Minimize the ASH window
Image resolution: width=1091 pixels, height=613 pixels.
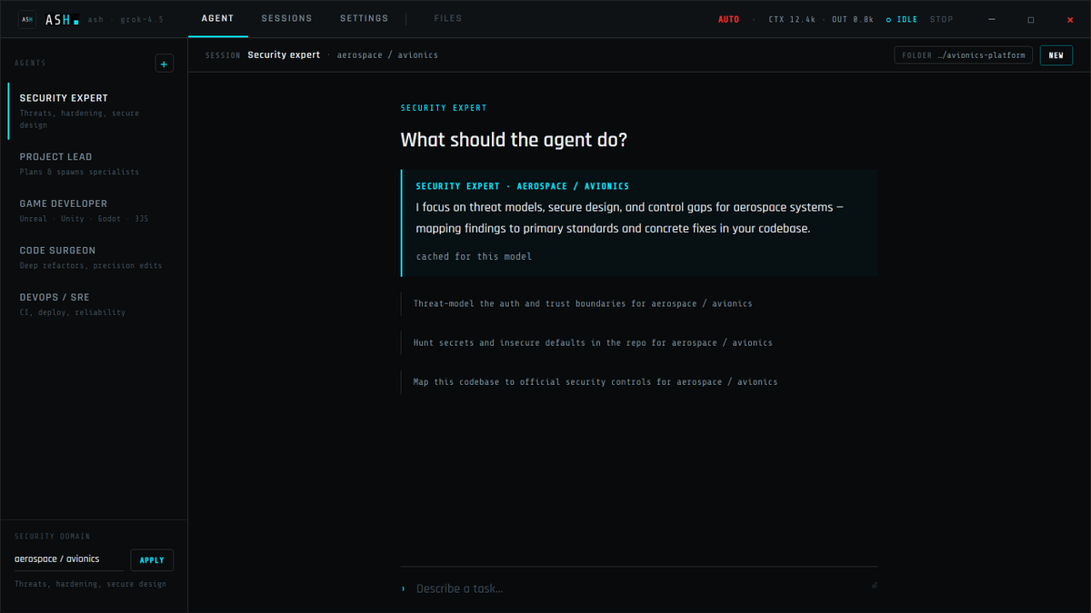tap(991, 19)
